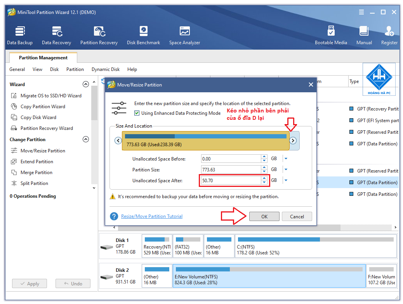Open the Resize/Move Partition Tutorial

click(x=151, y=216)
